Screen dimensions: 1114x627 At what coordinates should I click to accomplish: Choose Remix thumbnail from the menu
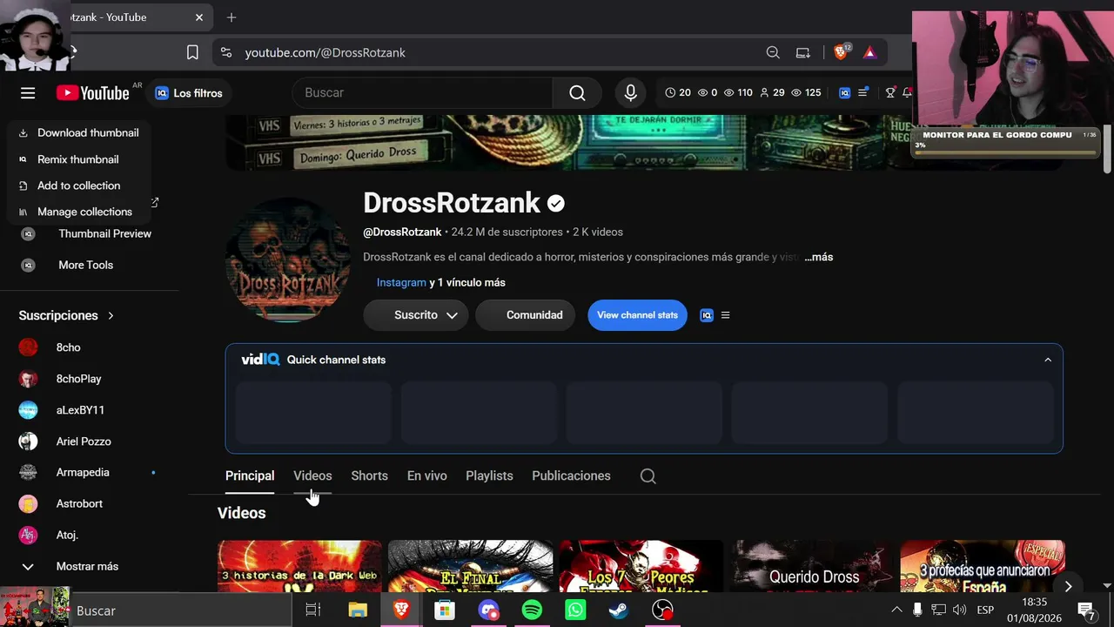78,159
